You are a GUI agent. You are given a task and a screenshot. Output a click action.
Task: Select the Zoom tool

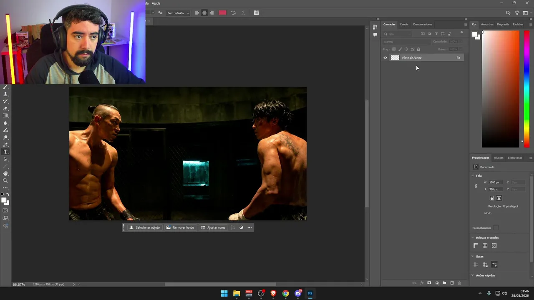[5, 180]
